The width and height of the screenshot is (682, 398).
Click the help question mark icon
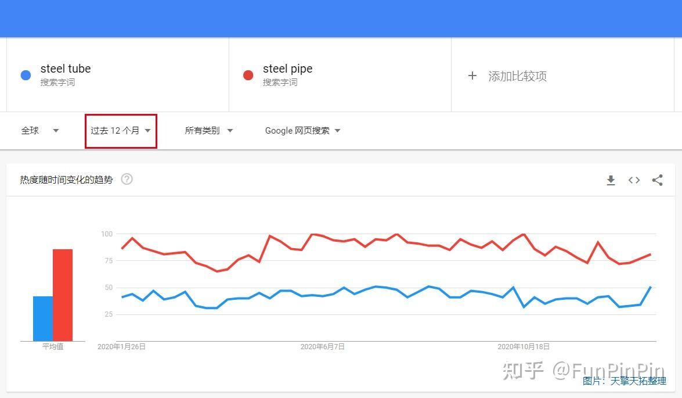tap(127, 179)
